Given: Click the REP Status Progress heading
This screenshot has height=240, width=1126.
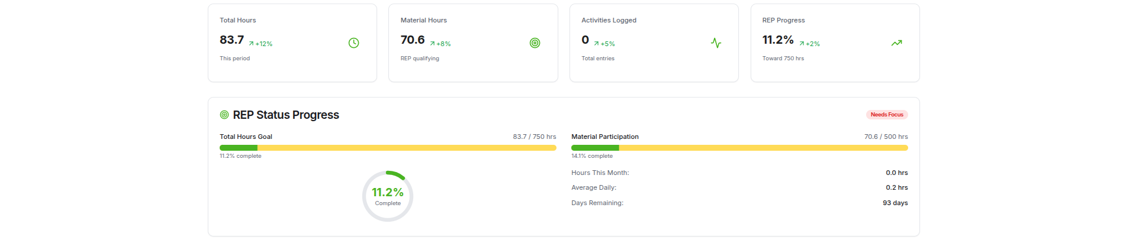Looking at the screenshot, I should [x=286, y=115].
